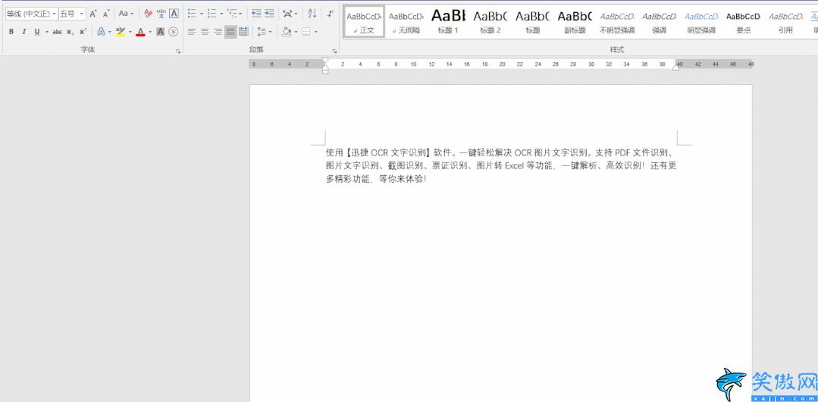
Task: Open line and paragraph spacing
Action: point(262,32)
